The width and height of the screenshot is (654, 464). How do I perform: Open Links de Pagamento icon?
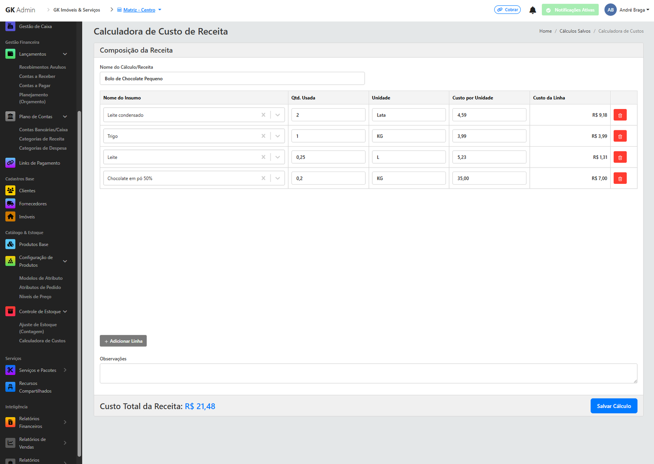pos(11,163)
